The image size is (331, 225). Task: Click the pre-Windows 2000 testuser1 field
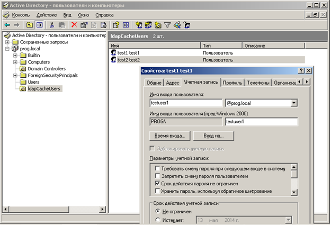261,122
